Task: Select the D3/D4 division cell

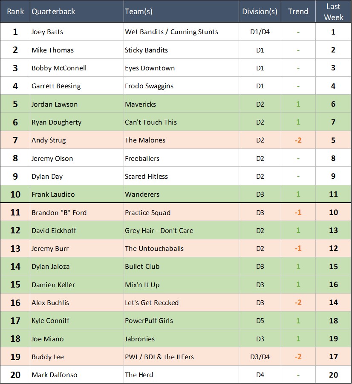Action: coord(260,357)
